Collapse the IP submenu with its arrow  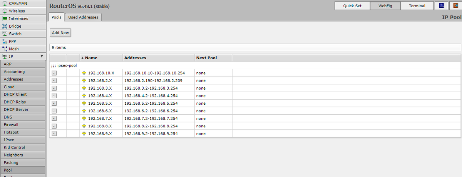pos(42,57)
